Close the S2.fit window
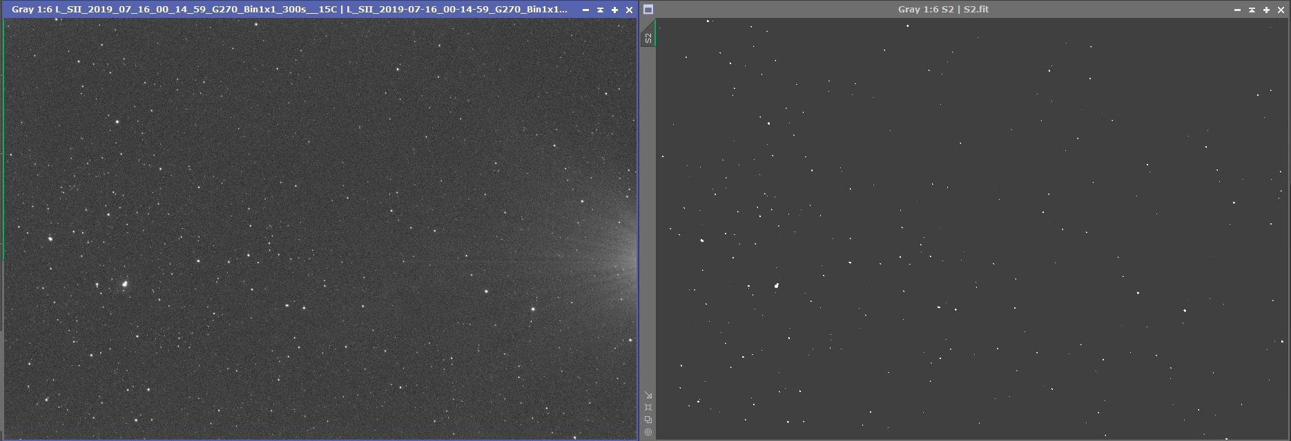This screenshot has height=441, width=1291. click(x=1281, y=10)
